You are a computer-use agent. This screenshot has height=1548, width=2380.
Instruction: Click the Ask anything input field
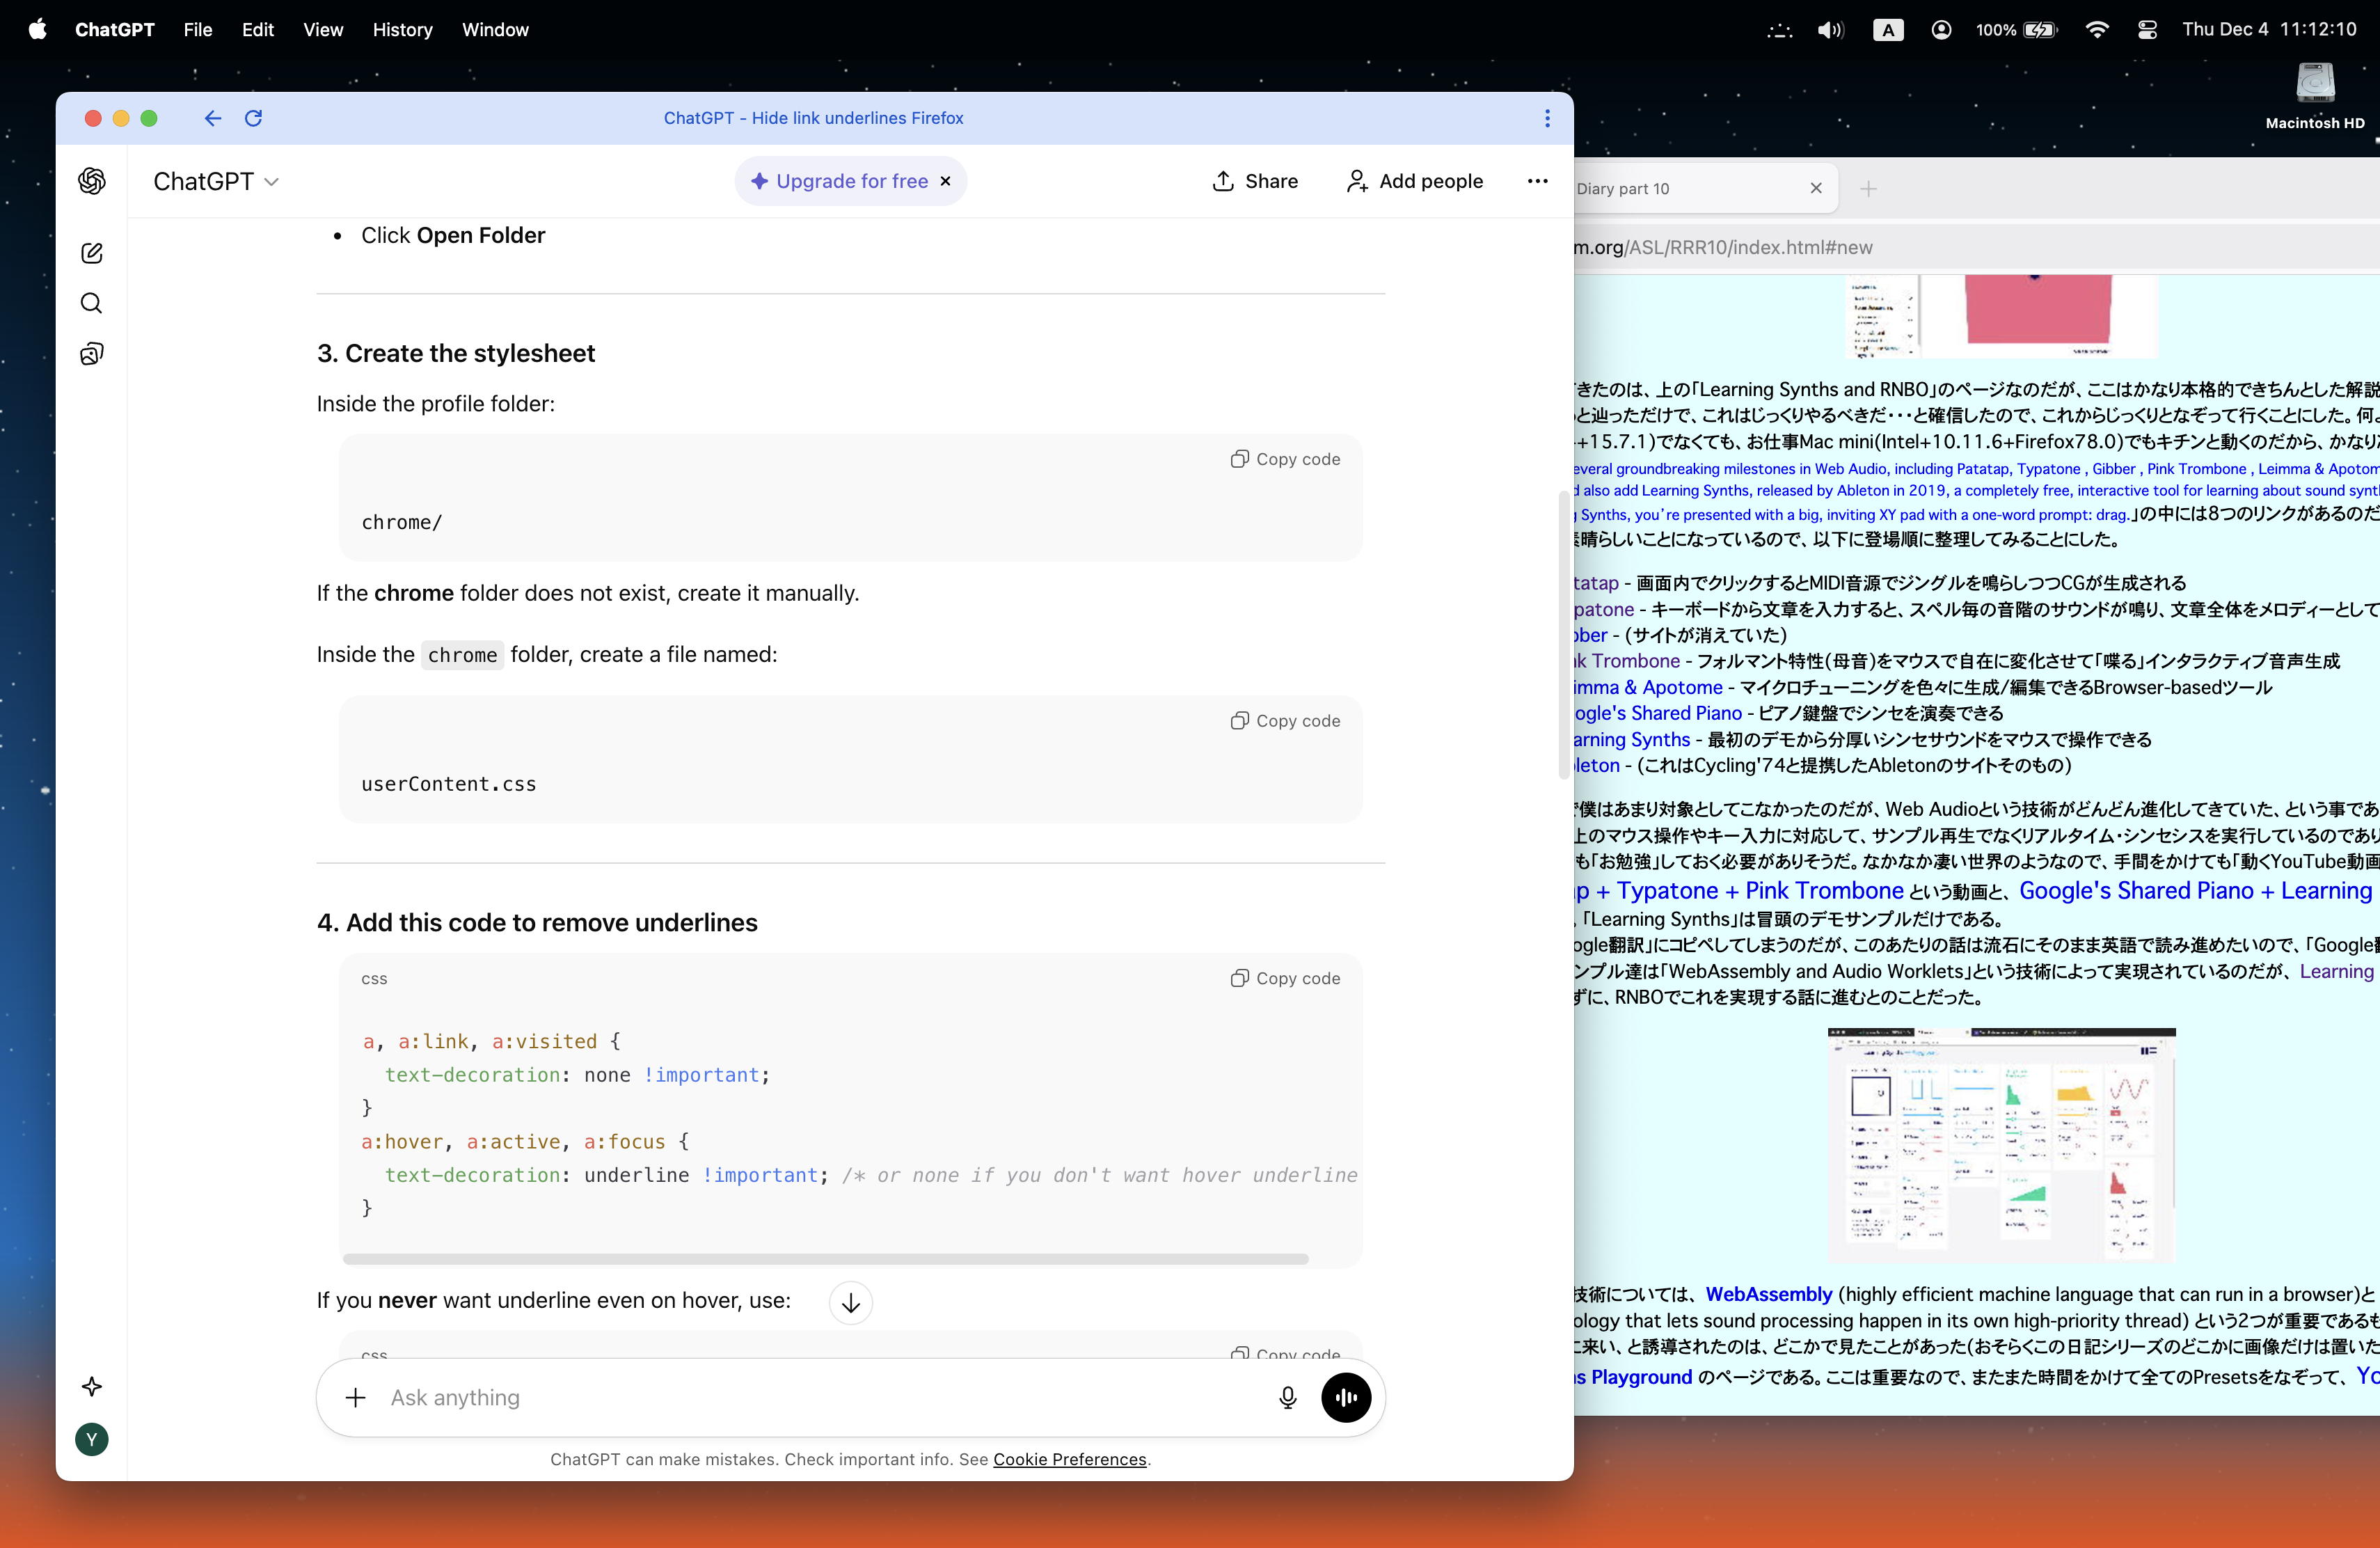[x=820, y=1397]
